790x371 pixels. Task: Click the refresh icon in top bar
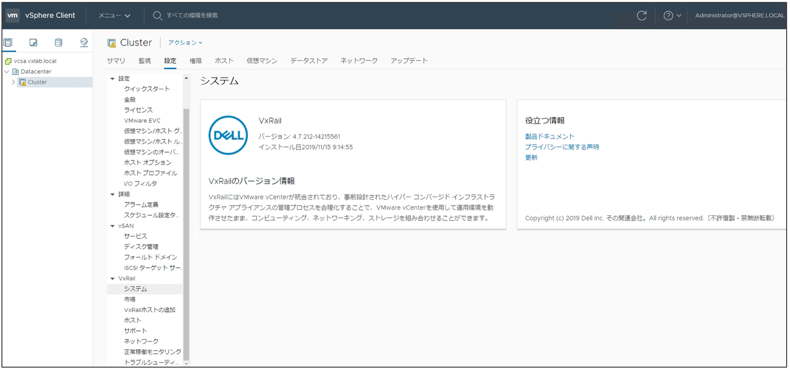(x=642, y=15)
